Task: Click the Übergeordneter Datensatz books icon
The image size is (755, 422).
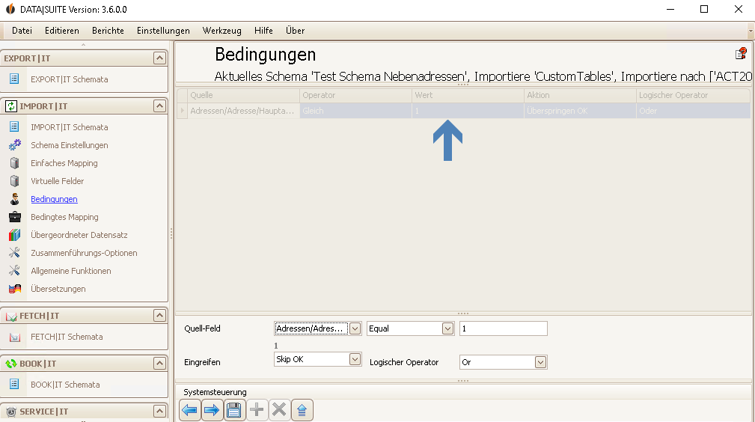Action: pos(14,235)
